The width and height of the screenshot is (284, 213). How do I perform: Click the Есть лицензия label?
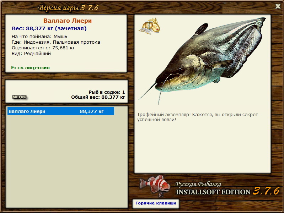[x=31, y=68]
